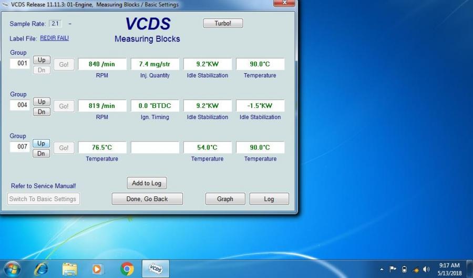473x278 pixels.
Task: Click the VCDS taskbar icon
Action: pyautogui.click(x=156, y=269)
